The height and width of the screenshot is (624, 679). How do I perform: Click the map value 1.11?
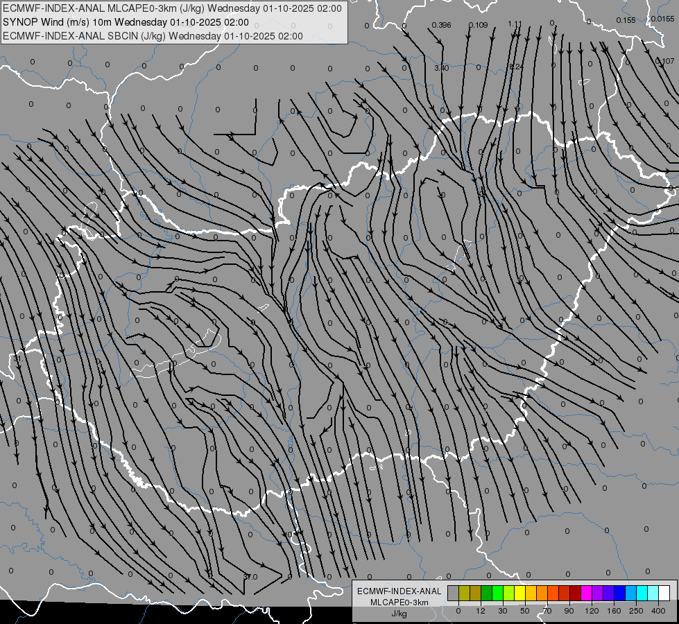(515, 24)
